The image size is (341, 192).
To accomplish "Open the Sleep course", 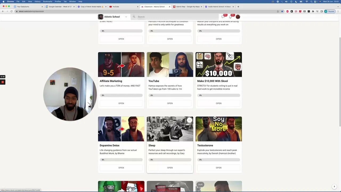I will [170, 168].
